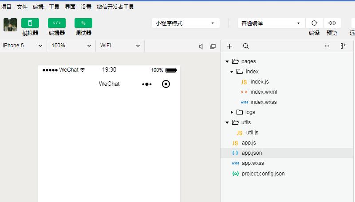Open project.config.json file

point(263,174)
